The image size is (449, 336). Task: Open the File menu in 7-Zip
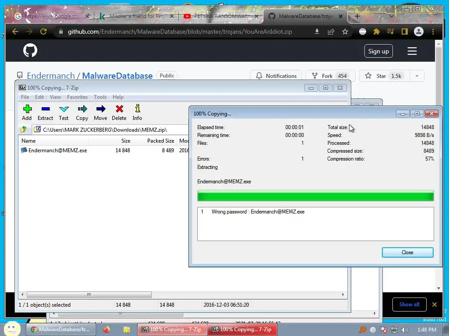coord(25,97)
